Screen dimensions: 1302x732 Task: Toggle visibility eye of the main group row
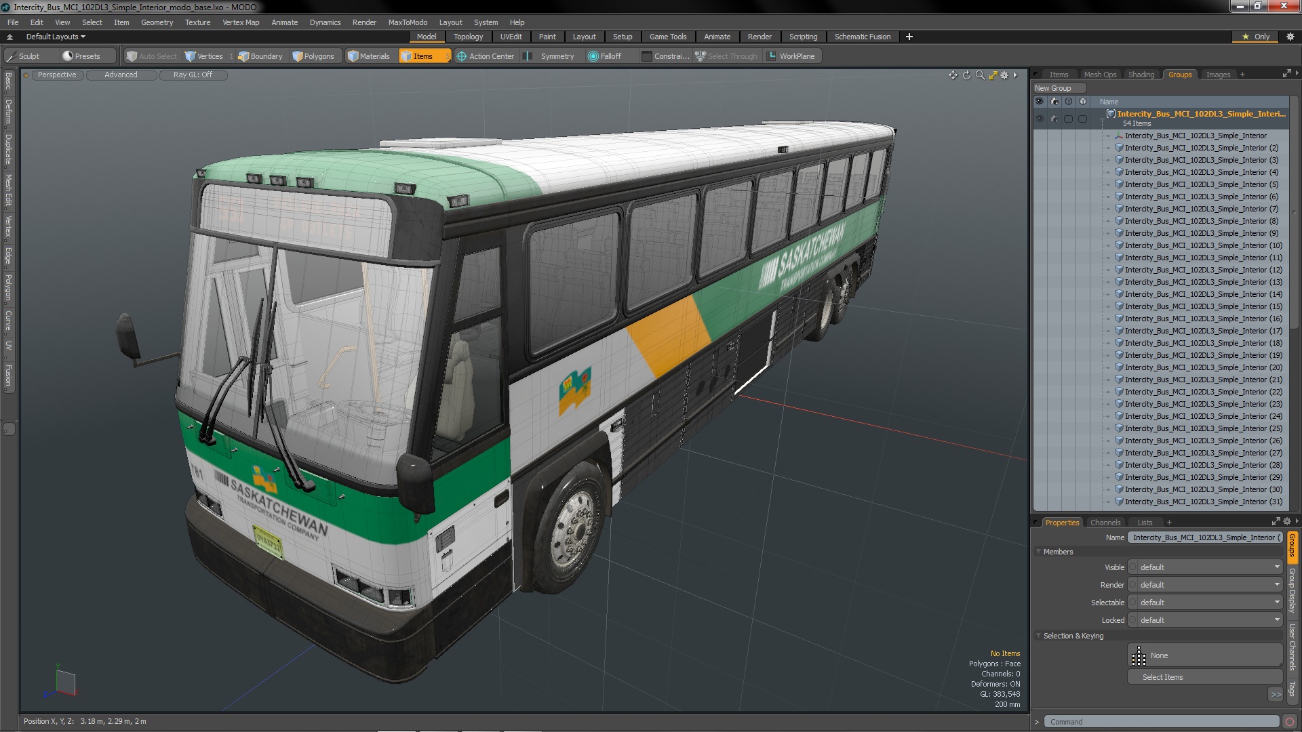[x=1039, y=119]
